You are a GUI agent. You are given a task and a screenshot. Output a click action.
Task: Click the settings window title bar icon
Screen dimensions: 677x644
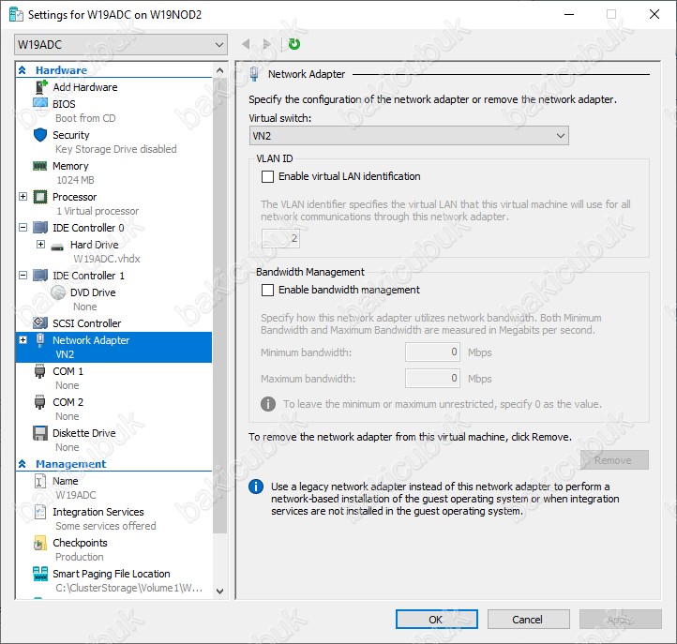coord(16,15)
